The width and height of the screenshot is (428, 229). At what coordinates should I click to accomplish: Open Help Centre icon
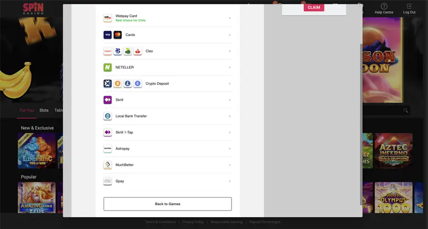[x=384, y=6]
